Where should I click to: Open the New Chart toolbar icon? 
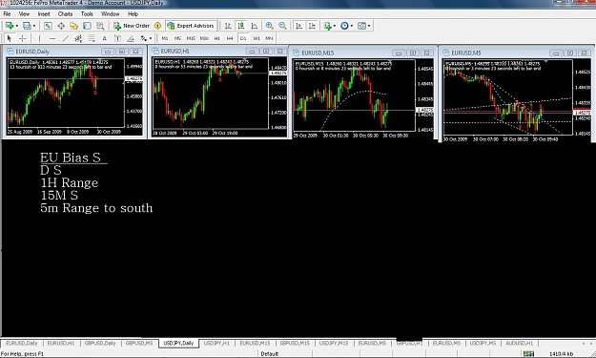point(10,26)
